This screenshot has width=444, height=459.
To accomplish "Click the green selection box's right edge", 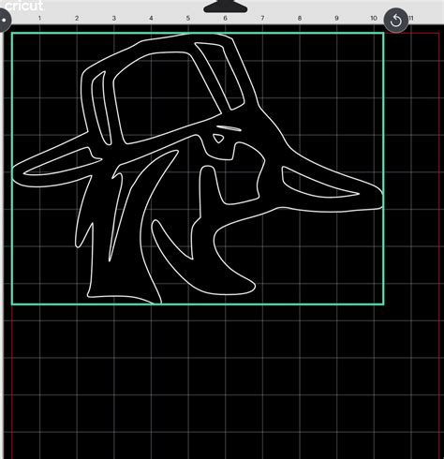I will [383, 169].
